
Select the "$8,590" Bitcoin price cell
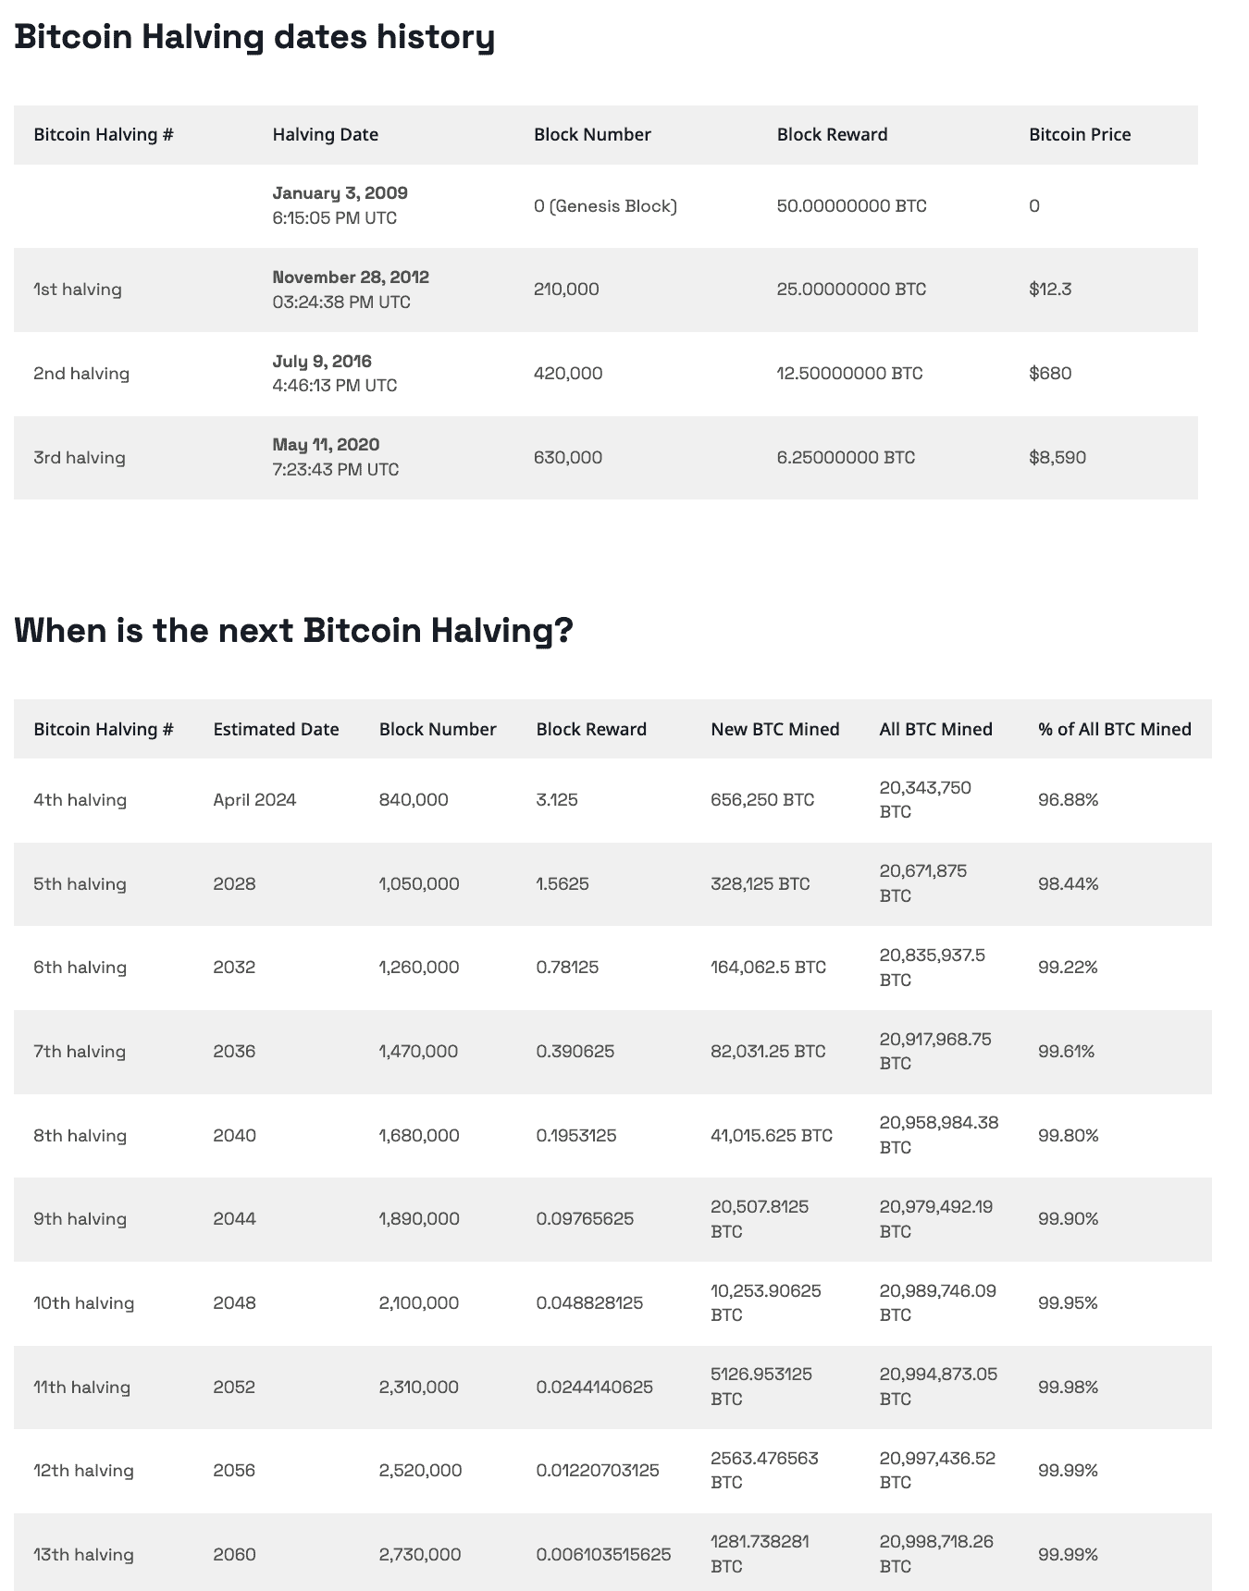1057,458
